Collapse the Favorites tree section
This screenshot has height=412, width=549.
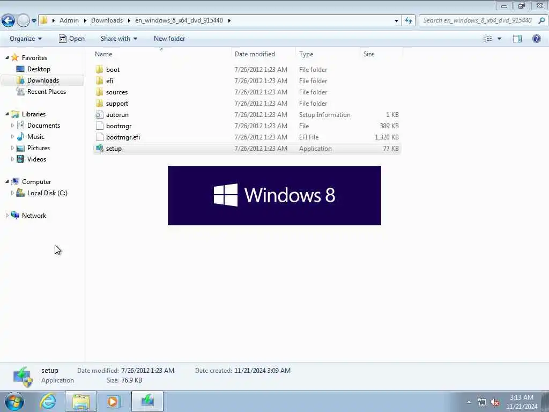[7, 58]
